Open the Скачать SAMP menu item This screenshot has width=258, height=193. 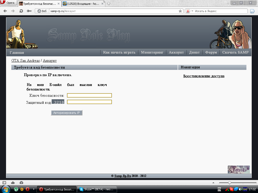pyautogui.click(x=235, y=52)
